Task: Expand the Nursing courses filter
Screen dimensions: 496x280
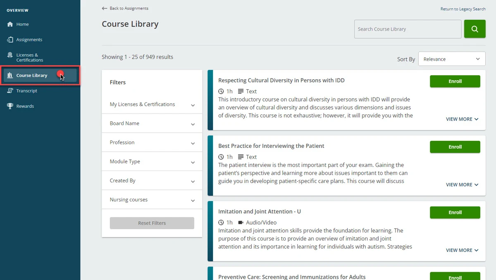Action: point(152,199)
